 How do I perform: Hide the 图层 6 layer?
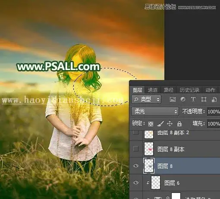pyautogui.click(x=136, y=183)
